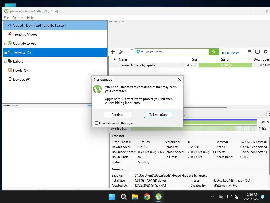Expand the Upgrade to Pro tree node
The image size is (270, 203).
(6, 44)
